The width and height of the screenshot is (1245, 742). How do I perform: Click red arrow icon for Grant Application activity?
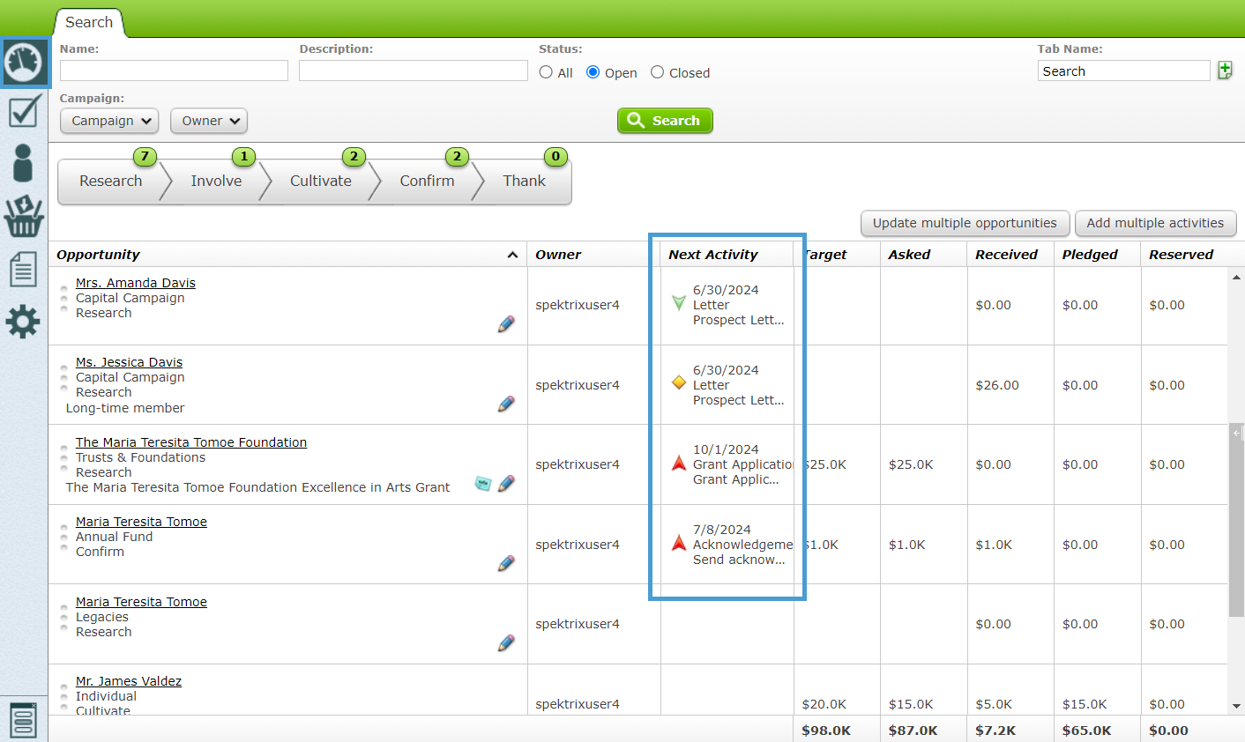point(679,463)
